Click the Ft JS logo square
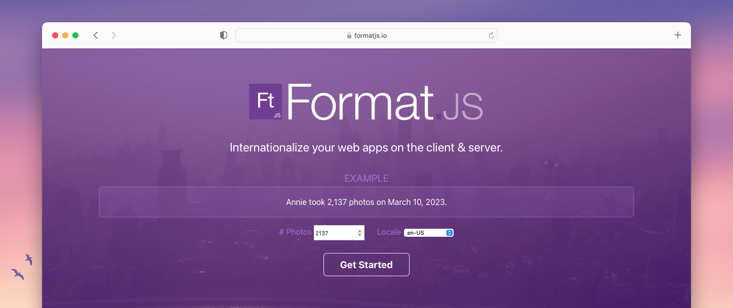 pos(265,101)
